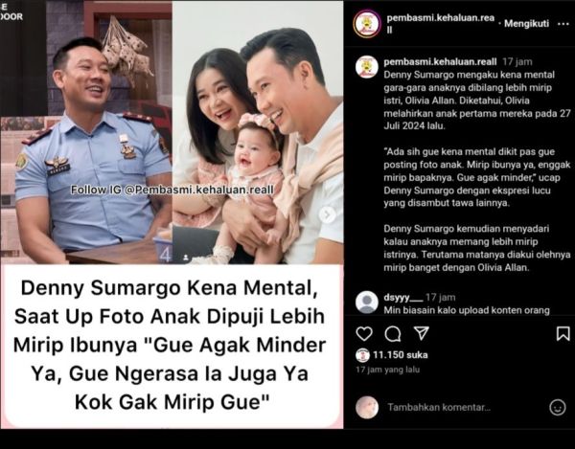Open liker avatar beside likes count

(x=362, y=355)
